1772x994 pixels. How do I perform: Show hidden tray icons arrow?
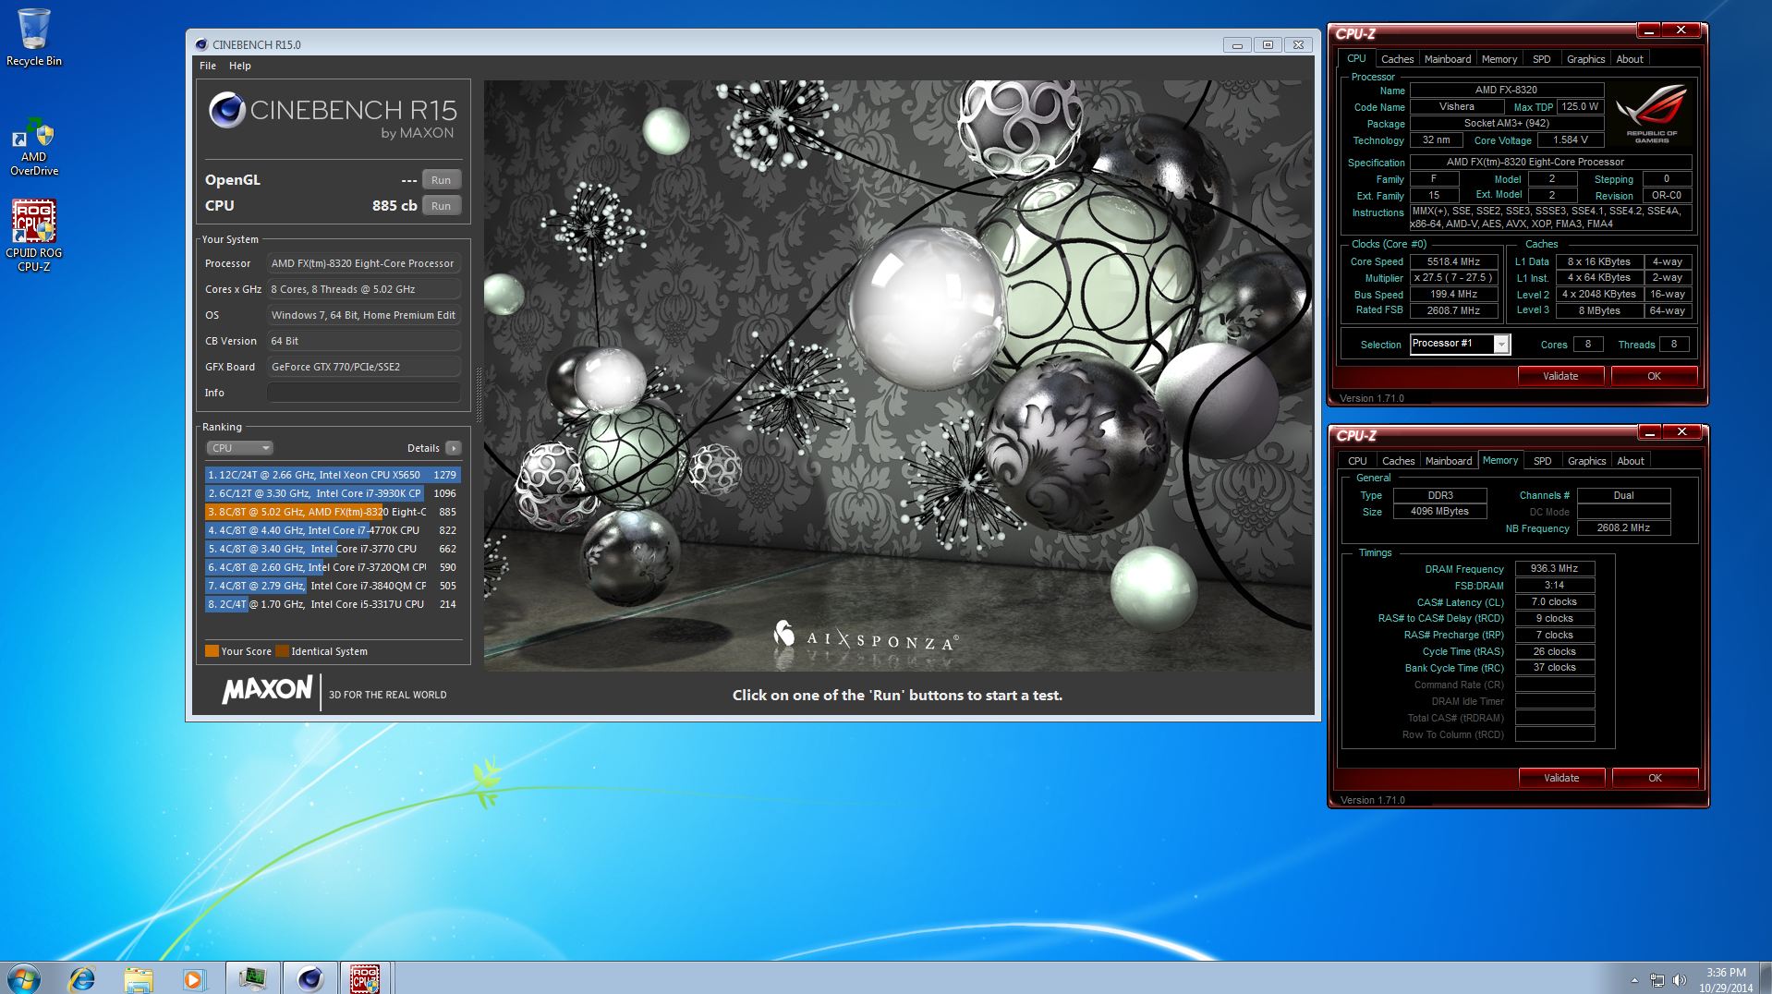pyautogui.click(x=1634, y=980)
